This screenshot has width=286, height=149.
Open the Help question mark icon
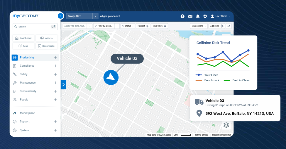[x=182, y=16]
